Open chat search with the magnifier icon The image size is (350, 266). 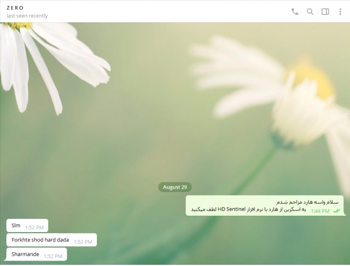[310, 11]
